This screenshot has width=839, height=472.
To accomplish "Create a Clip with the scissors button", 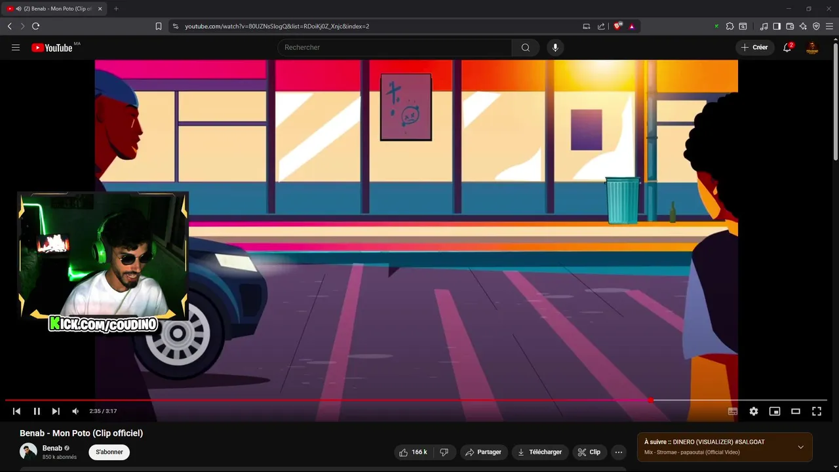I will [x=589, y=452].
